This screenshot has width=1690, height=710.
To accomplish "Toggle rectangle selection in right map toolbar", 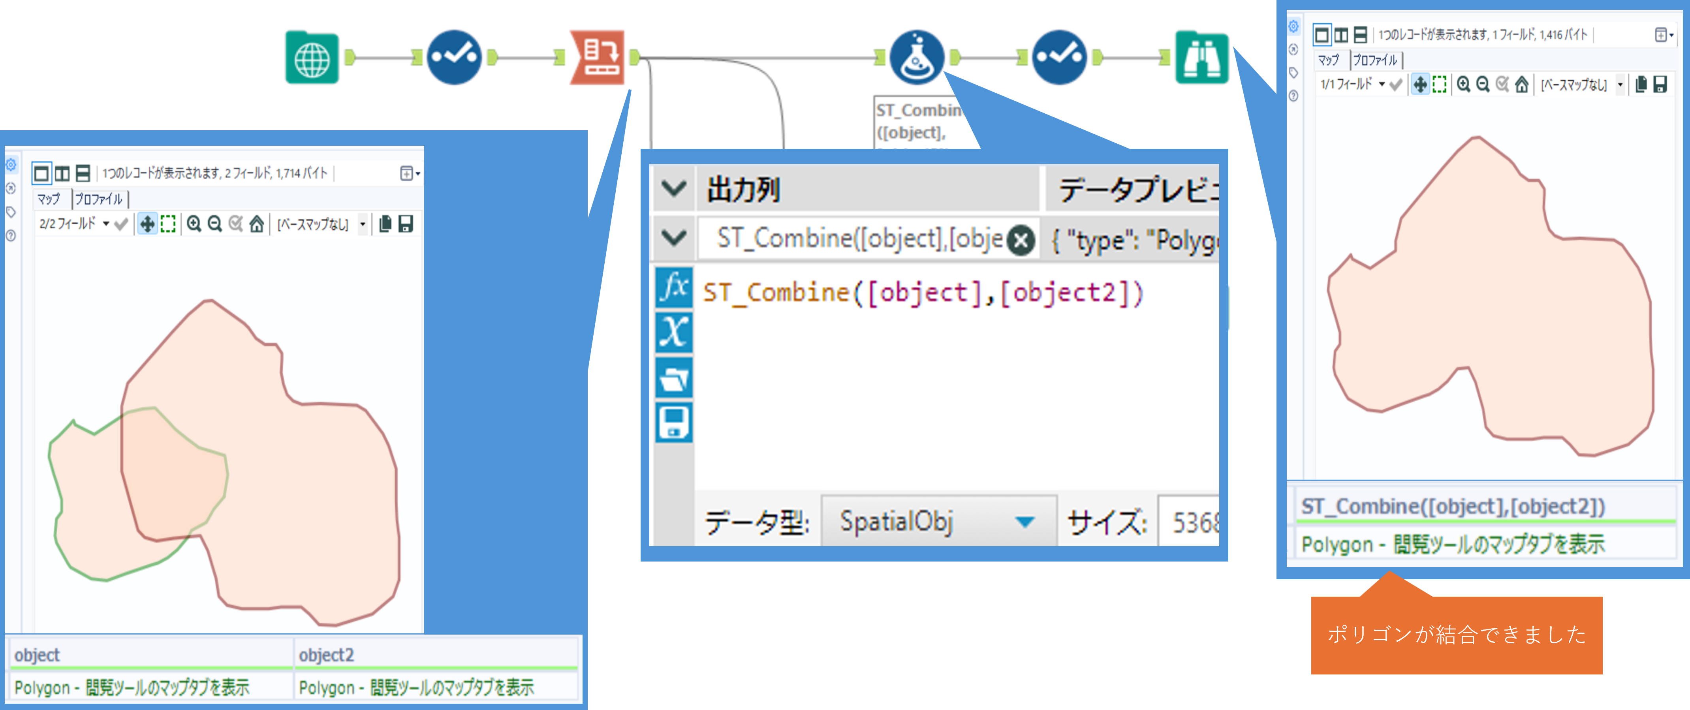I will (x=1439, y=85).
